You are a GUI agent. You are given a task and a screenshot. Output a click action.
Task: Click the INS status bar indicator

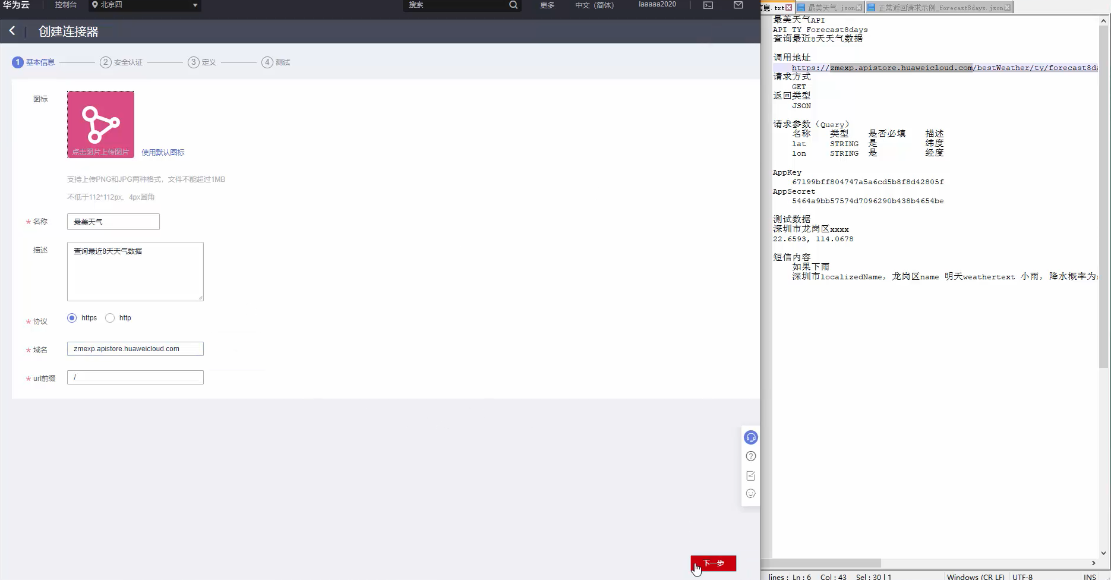click(1090, 576)
